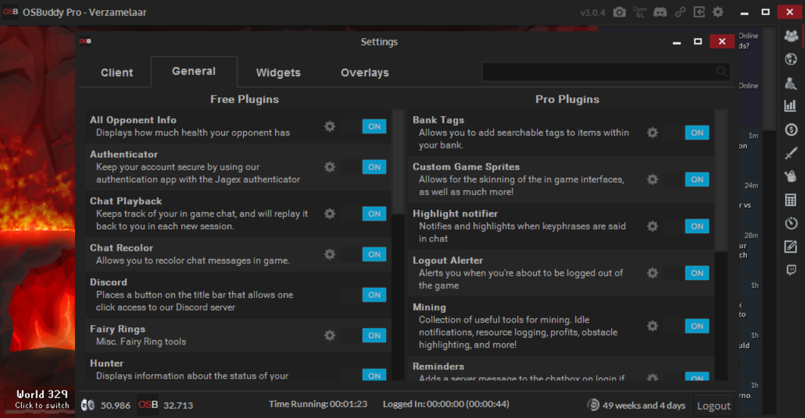This screenshot has height=418, width=805.
Task: Turn off Highlight notifier toggle
Action: [686, 226]
